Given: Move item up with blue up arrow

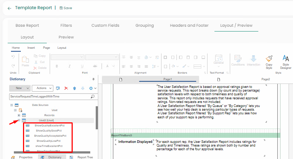Looking at the screenshot, I should point(75,88).
